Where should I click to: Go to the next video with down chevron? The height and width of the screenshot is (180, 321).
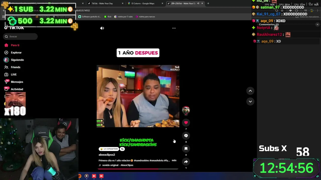click(x=250, y=101)
